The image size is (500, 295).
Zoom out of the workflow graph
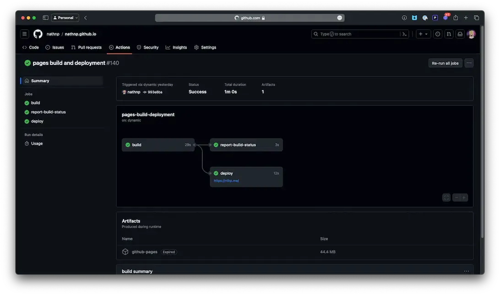point(457,198)
